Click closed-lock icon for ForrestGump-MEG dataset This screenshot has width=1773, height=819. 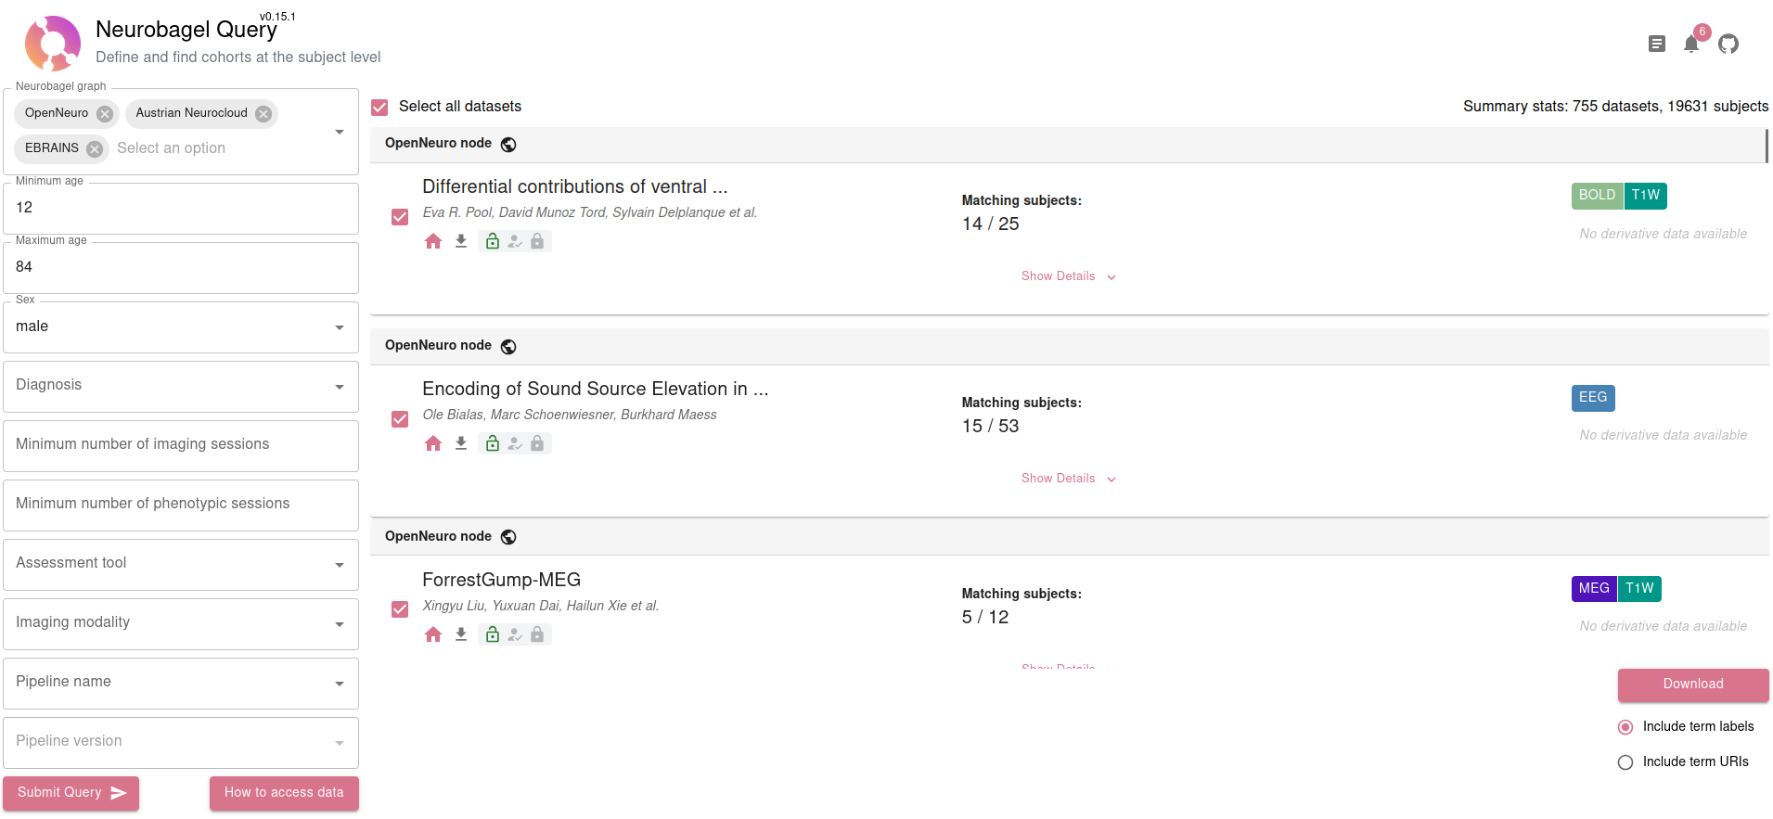[x=537, y=634]
